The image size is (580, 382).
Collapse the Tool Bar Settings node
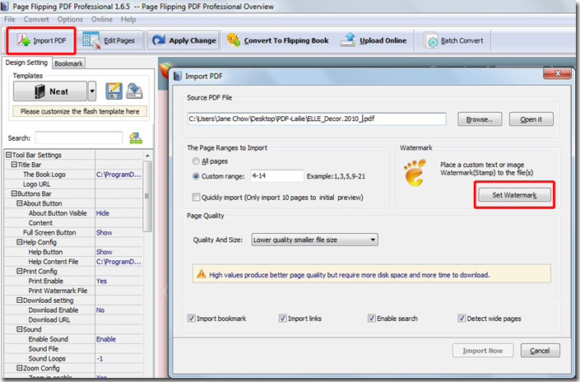coord(8,155)
